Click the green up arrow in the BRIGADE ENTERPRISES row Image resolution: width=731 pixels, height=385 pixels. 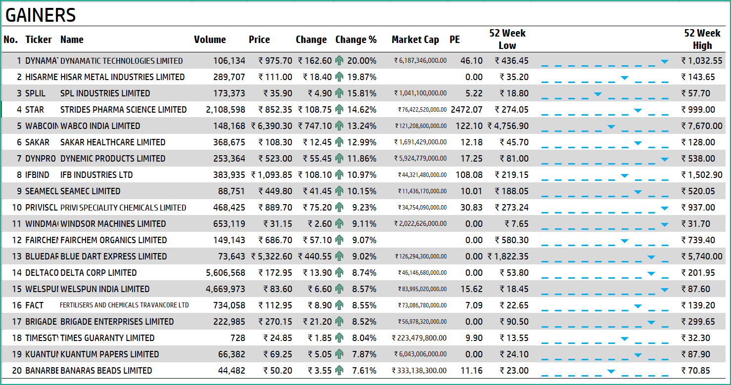coord(339,321)
